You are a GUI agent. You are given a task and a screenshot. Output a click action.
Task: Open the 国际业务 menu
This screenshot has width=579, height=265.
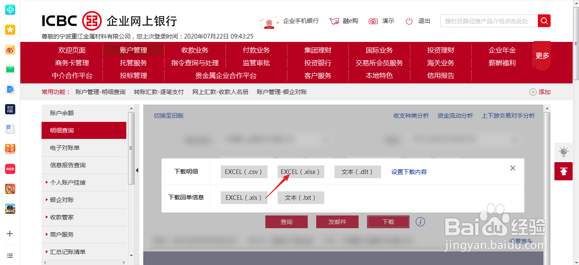(379, 50)
